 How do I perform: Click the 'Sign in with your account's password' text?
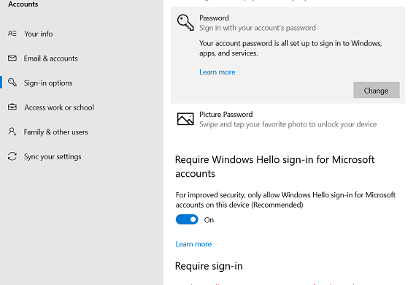(258, 28)
